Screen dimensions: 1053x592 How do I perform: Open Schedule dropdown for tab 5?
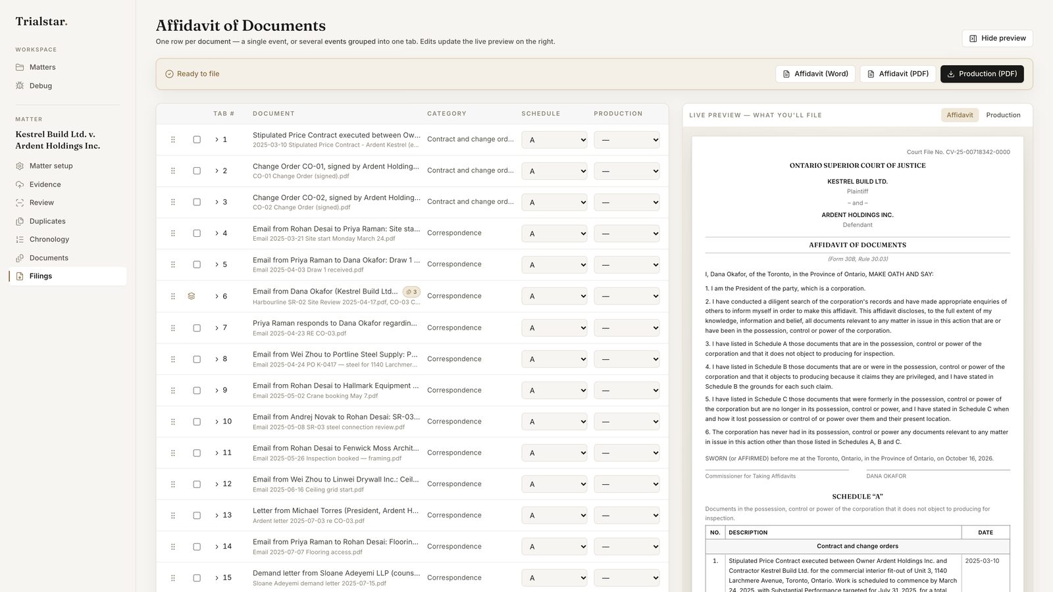pyautogui.click(x=554, y=264)
